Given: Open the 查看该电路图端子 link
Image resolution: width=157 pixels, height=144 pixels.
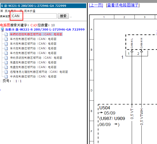Looking at the screenshot, I should pos(123,5).
